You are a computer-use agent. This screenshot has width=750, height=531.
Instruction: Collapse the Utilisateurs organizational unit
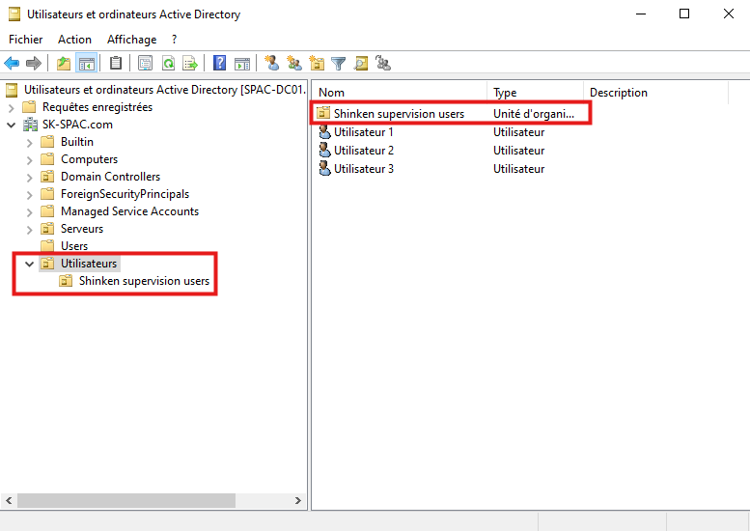click(x=29, y=264)
